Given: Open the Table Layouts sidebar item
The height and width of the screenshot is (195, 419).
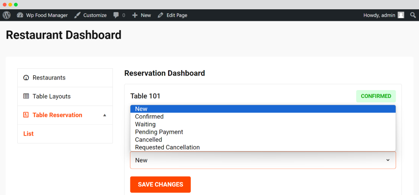Looking at the screenshot, I should coord(65,97).
